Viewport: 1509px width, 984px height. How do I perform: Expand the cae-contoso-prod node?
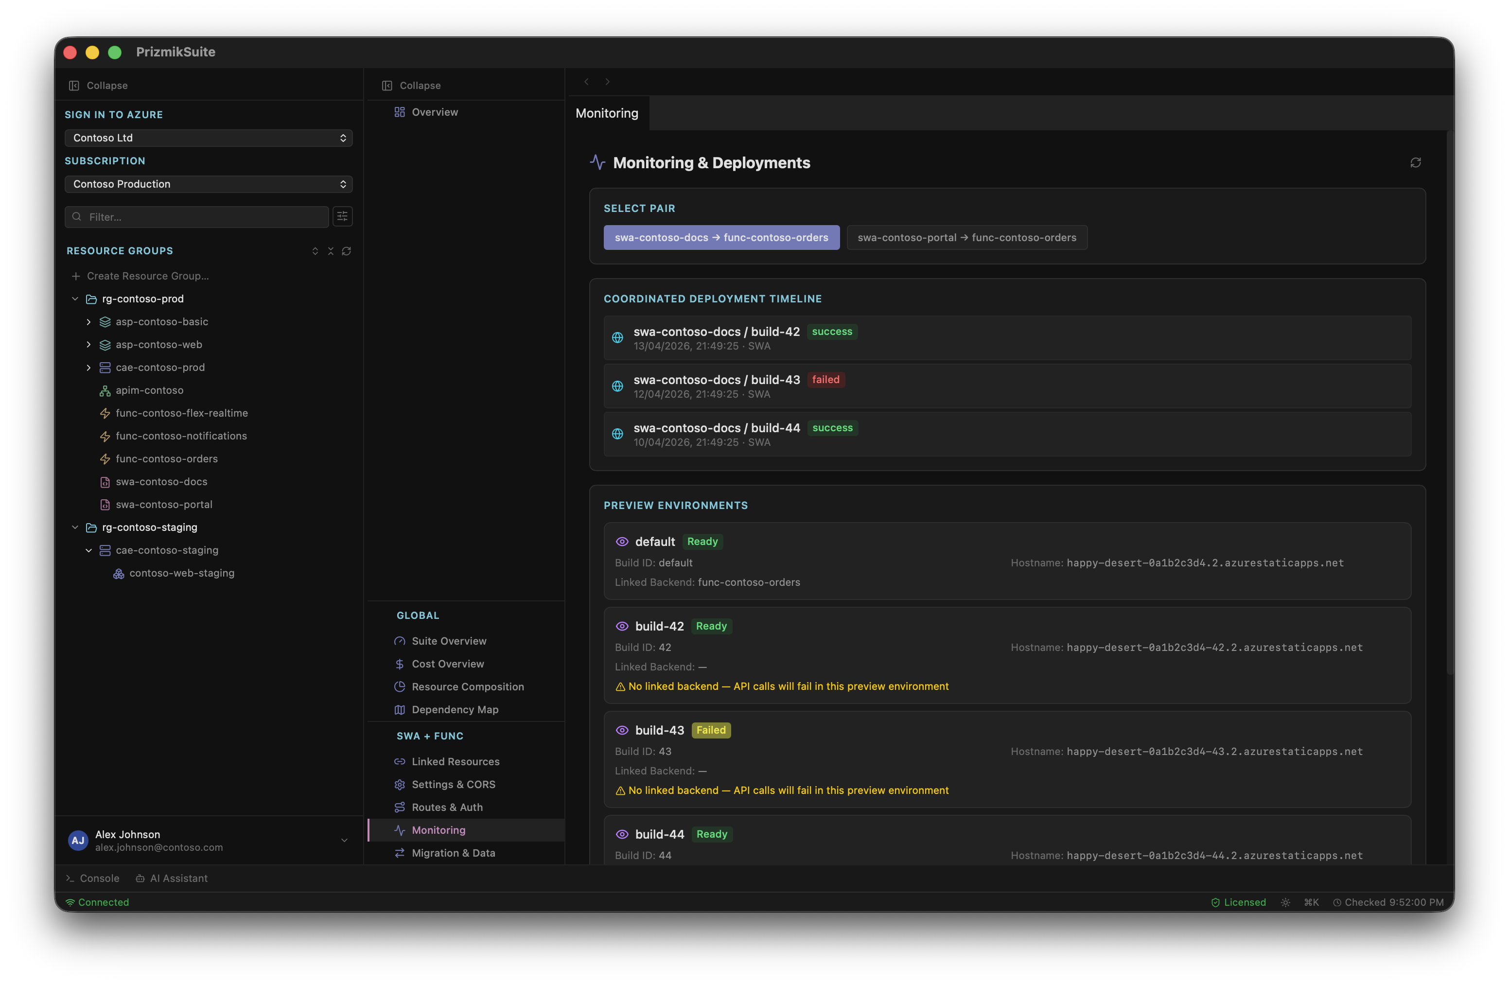tap(89, 368)
